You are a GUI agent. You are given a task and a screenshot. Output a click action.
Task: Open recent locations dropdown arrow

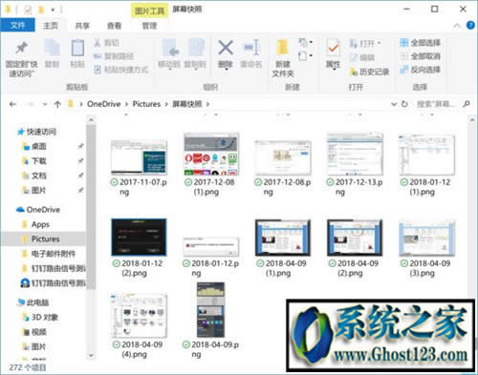45,104
